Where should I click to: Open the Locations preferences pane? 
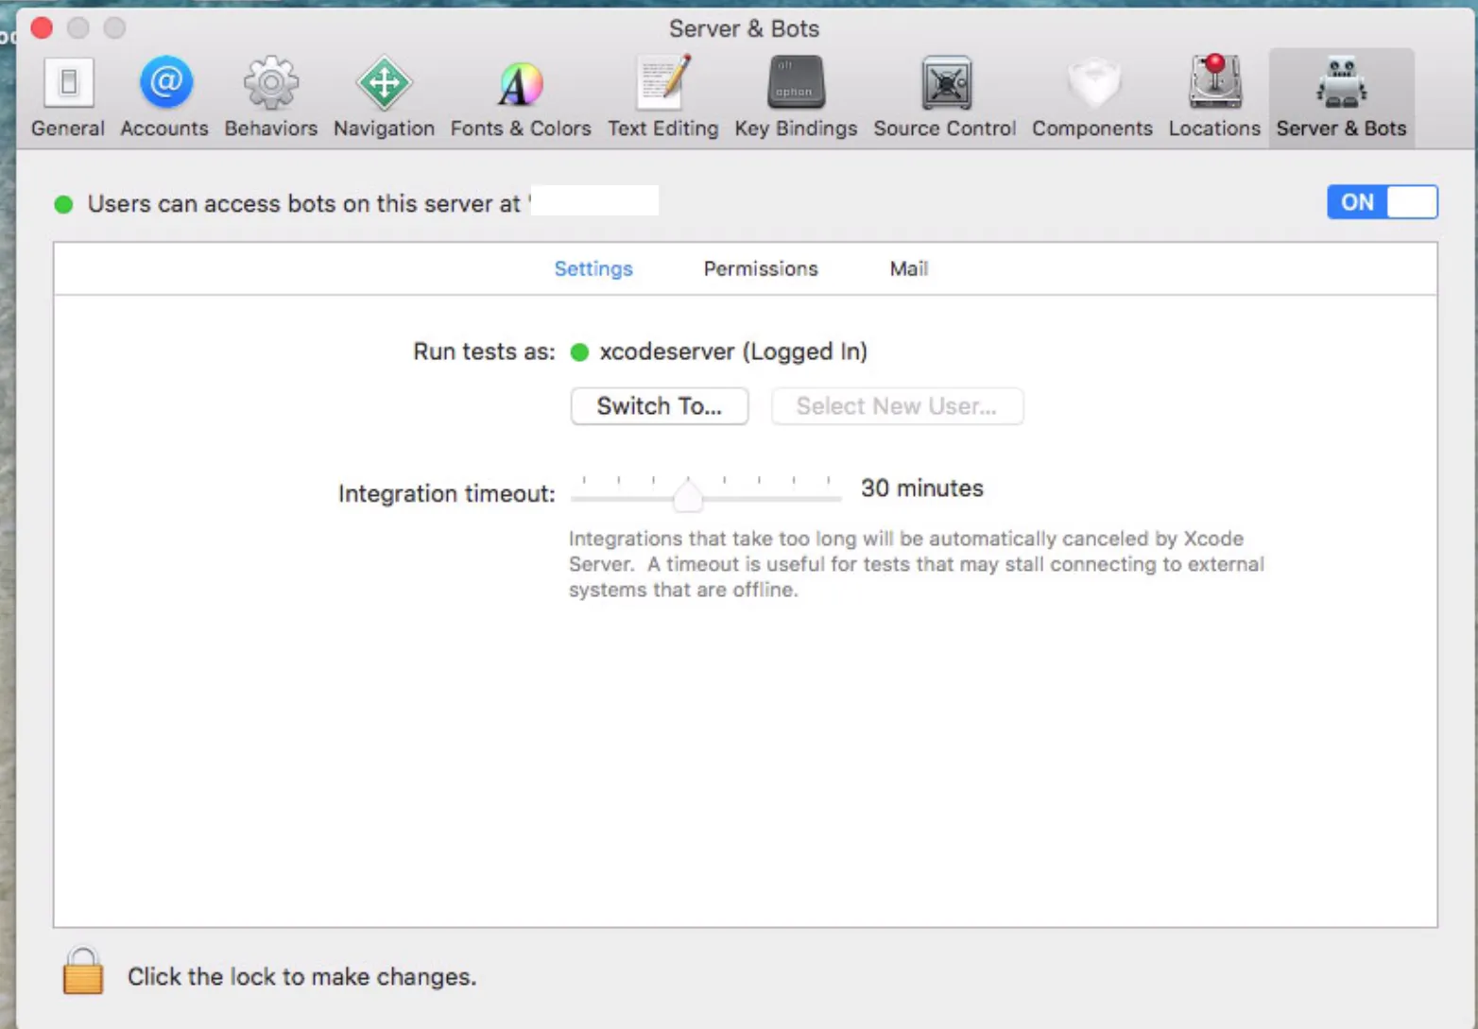(1214, 97)
